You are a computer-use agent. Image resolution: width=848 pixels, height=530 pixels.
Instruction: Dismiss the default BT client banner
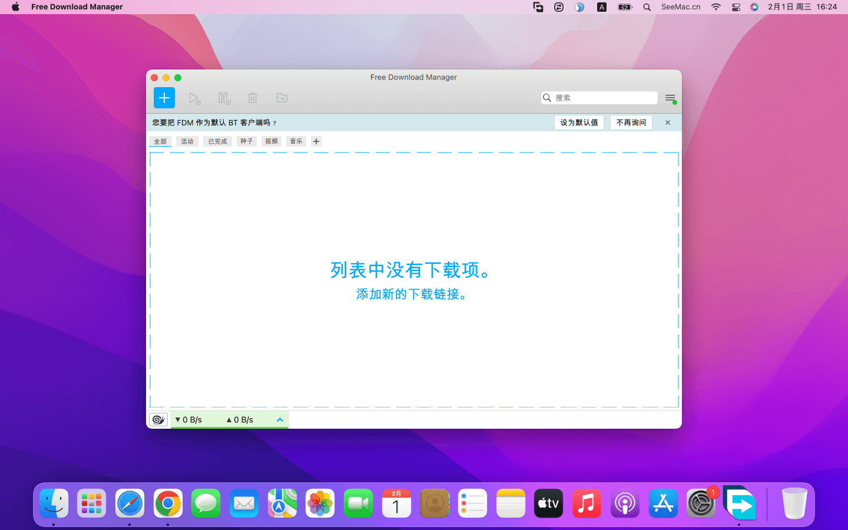click(667, 122)
